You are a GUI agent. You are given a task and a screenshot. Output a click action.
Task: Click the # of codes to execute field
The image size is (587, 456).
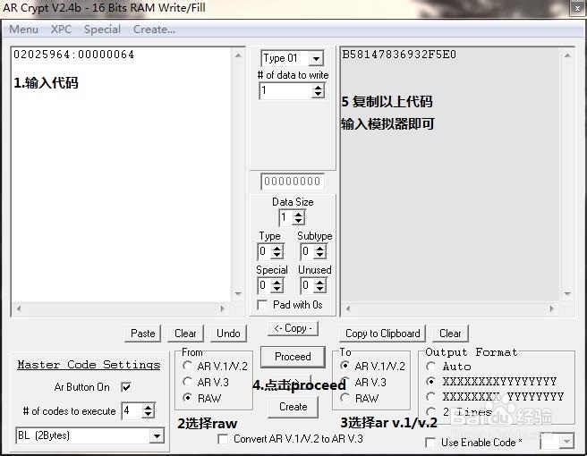pos(132,410)
